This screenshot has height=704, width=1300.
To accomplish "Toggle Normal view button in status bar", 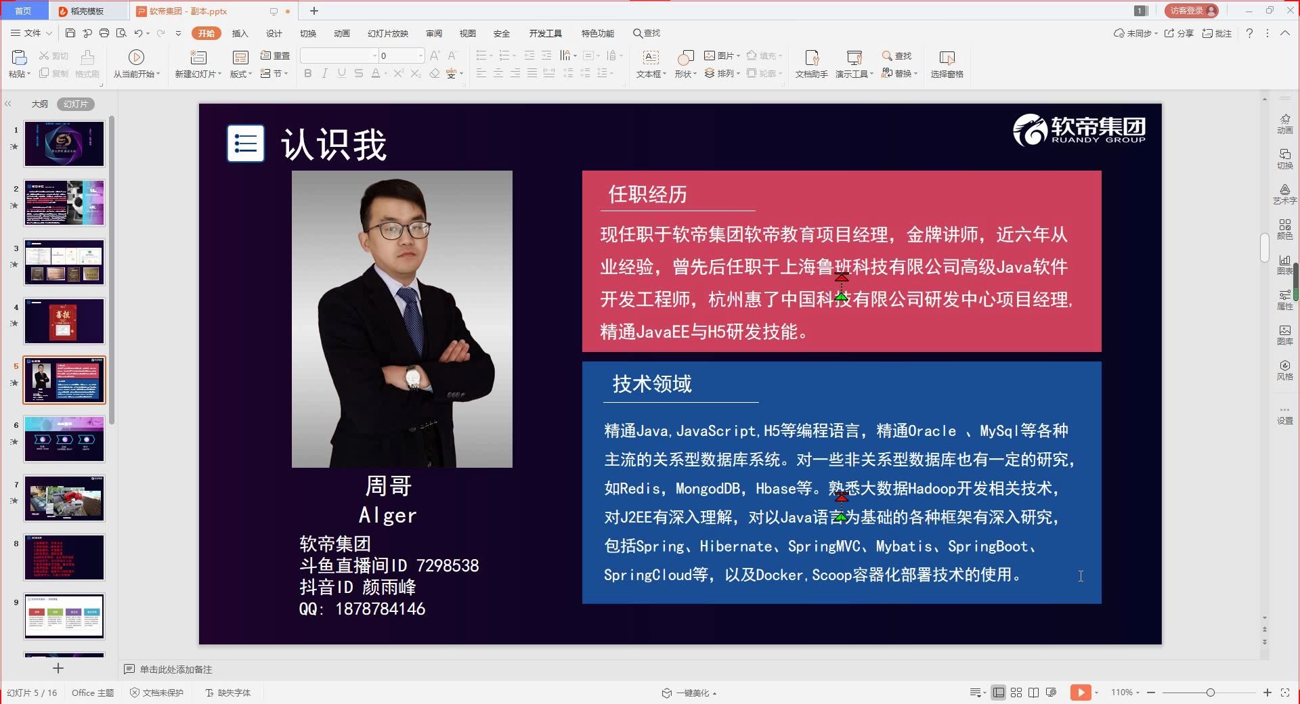I will [x=998, y=692].
